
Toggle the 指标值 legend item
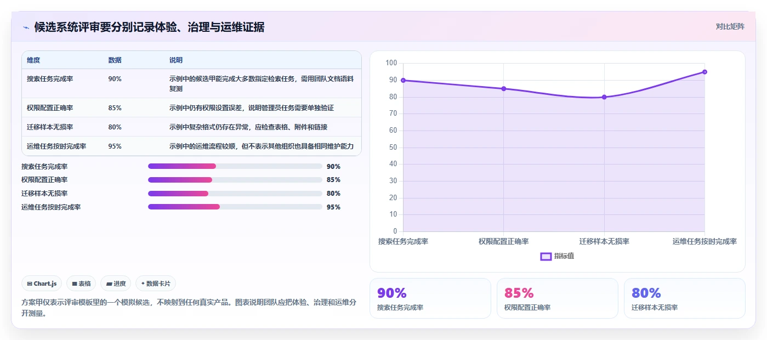[x=557, y=256]
